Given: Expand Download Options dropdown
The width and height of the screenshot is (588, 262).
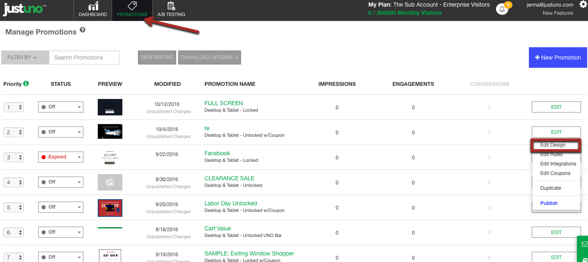Looking at the screenshot, I should [x=209, y=57].
